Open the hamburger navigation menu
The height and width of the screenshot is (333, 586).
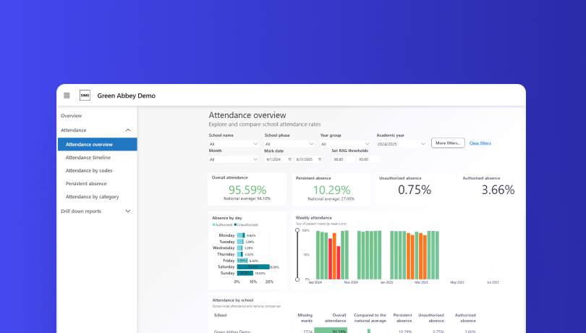tap(67, 96)
